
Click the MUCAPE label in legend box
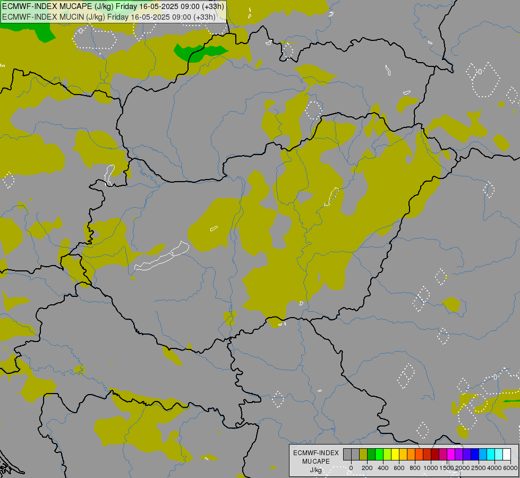click(316, 462)
